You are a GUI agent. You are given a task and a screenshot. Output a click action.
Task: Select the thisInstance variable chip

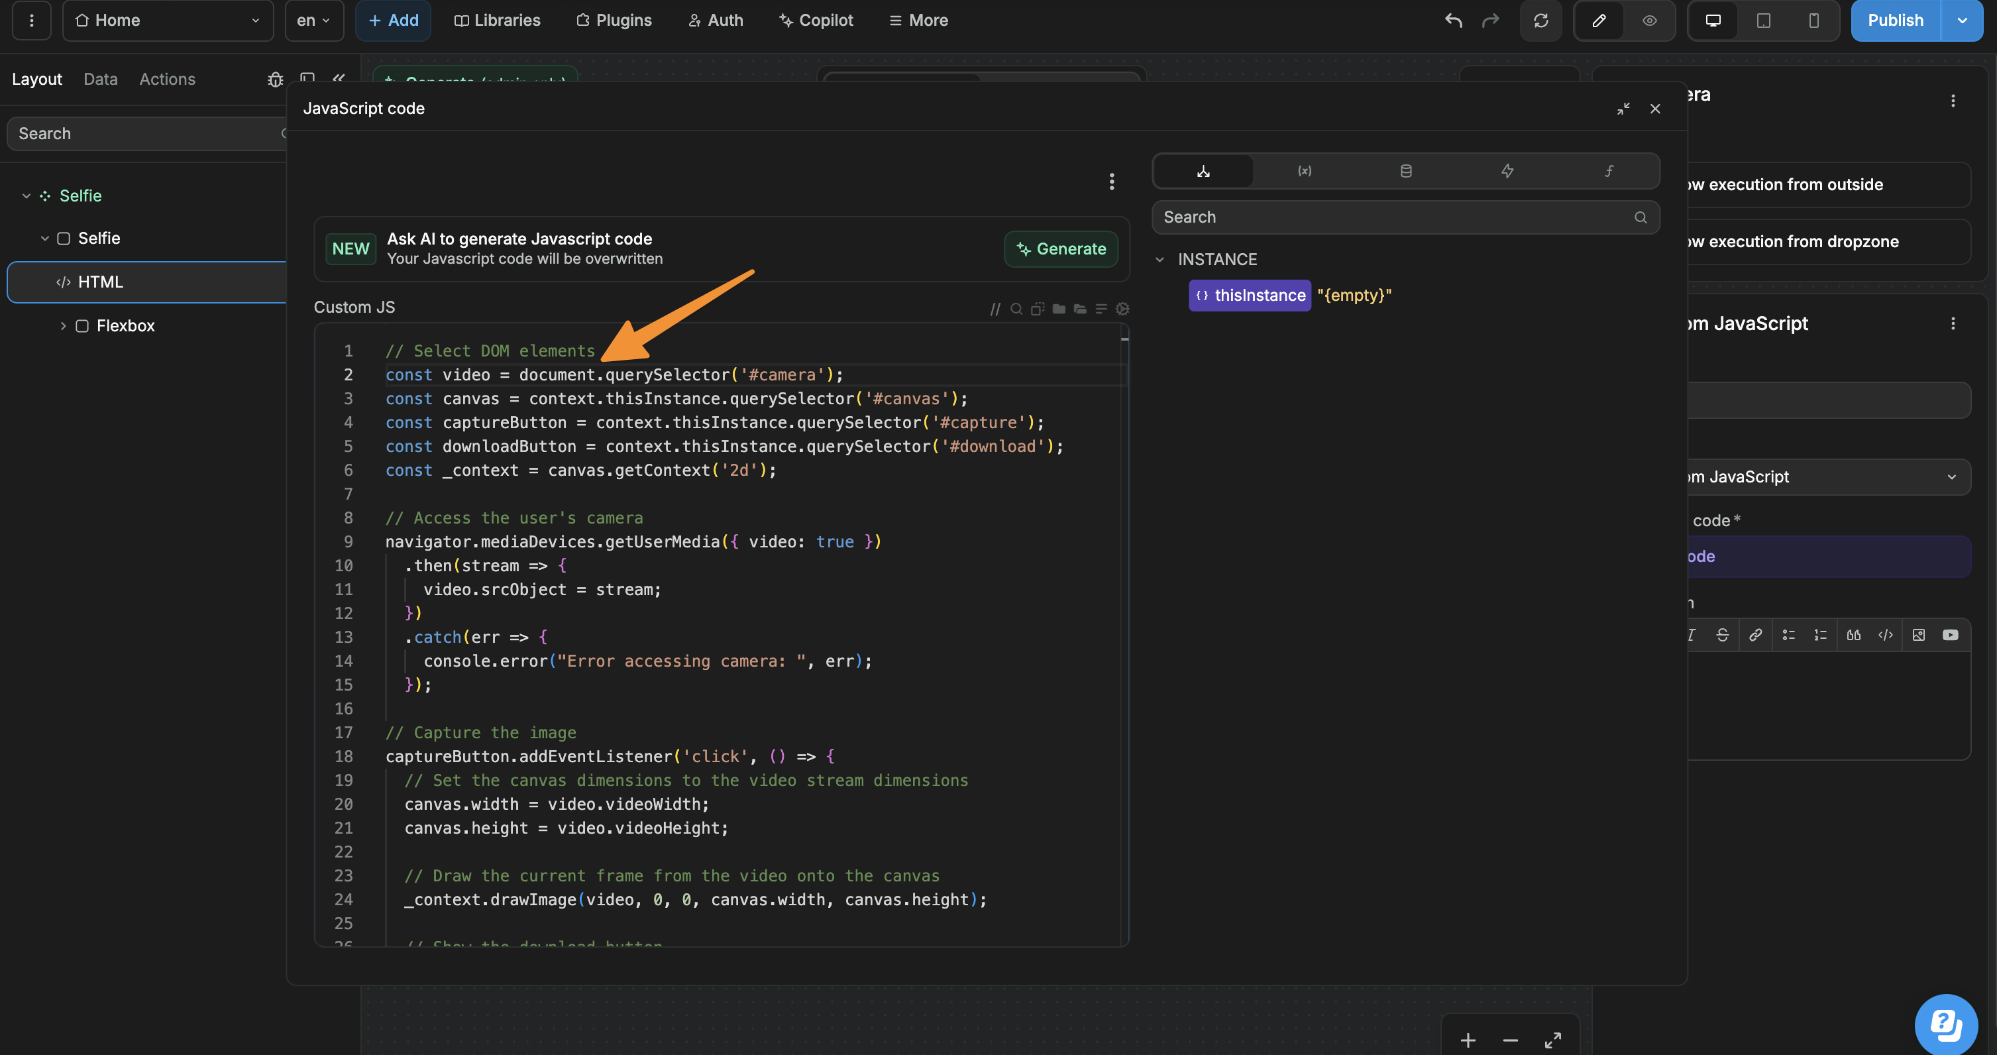pyautogui.click(x=1249, y=296)
